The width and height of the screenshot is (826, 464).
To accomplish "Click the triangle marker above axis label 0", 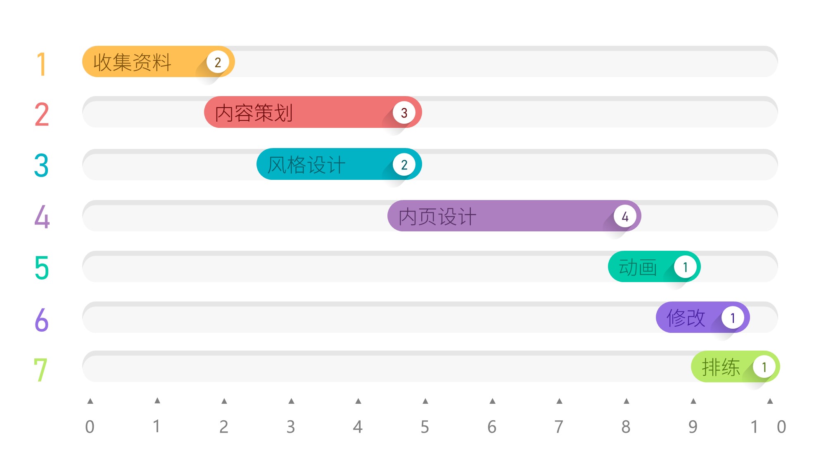I will point(90,401).
